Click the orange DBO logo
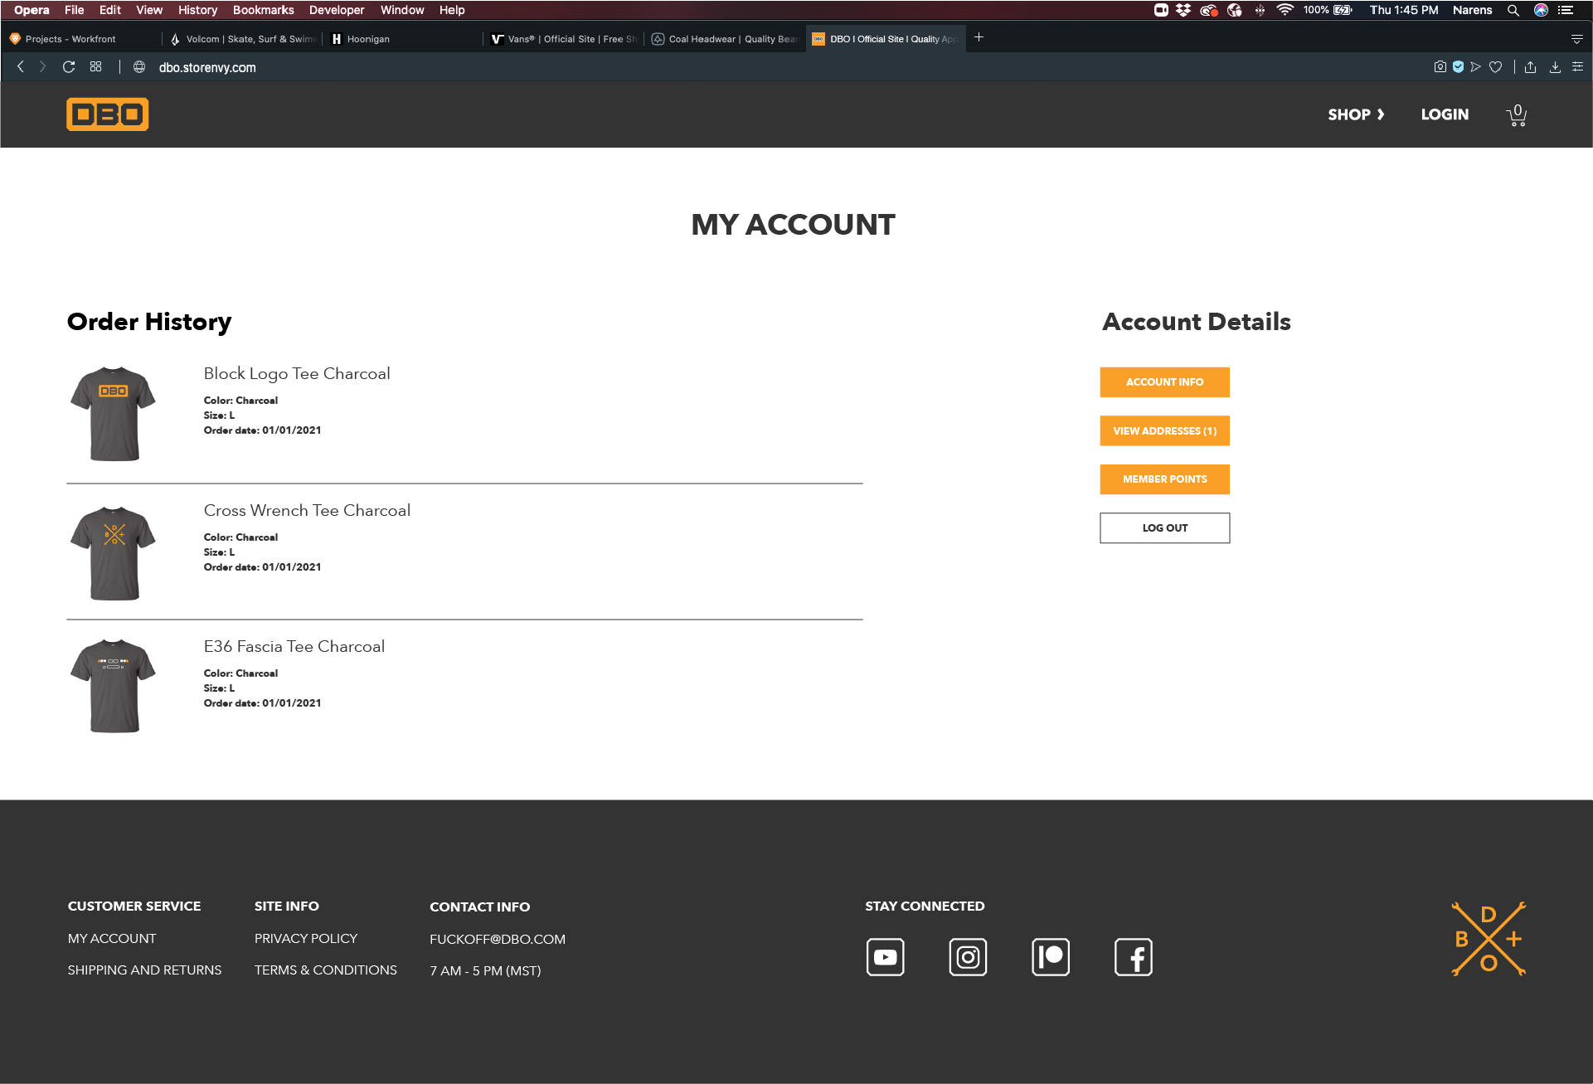This screenshot has height=1084, width=1593. pyautogui.click(x=108, y=114)
